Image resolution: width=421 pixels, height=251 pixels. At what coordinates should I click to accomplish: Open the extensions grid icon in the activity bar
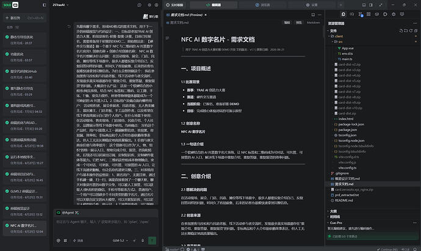click(369, 14)
